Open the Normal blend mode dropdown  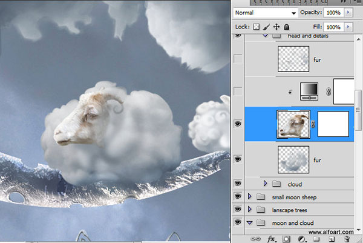(266, 13)
